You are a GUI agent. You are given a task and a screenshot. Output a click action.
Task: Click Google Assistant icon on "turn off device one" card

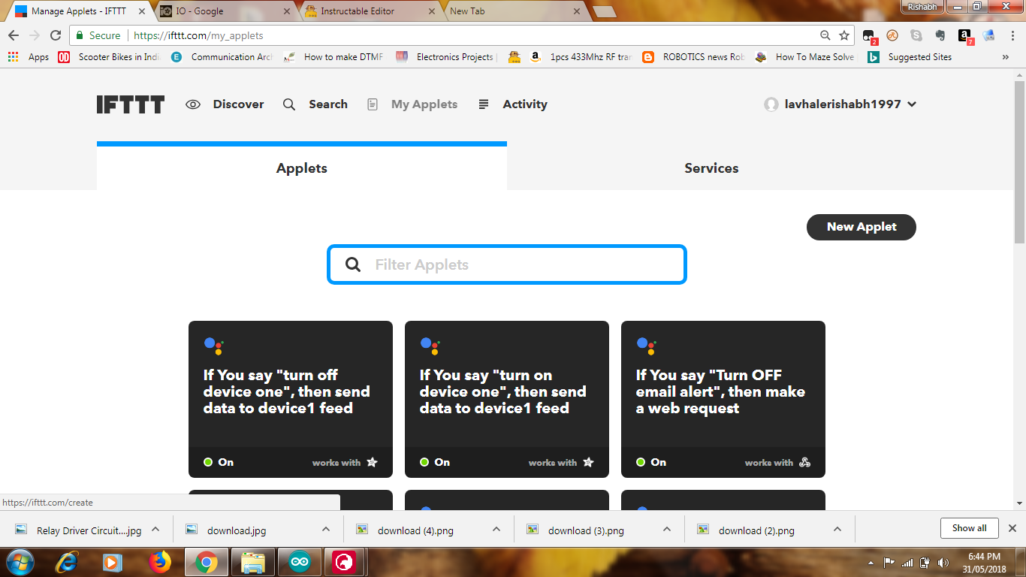coord(213,346)
